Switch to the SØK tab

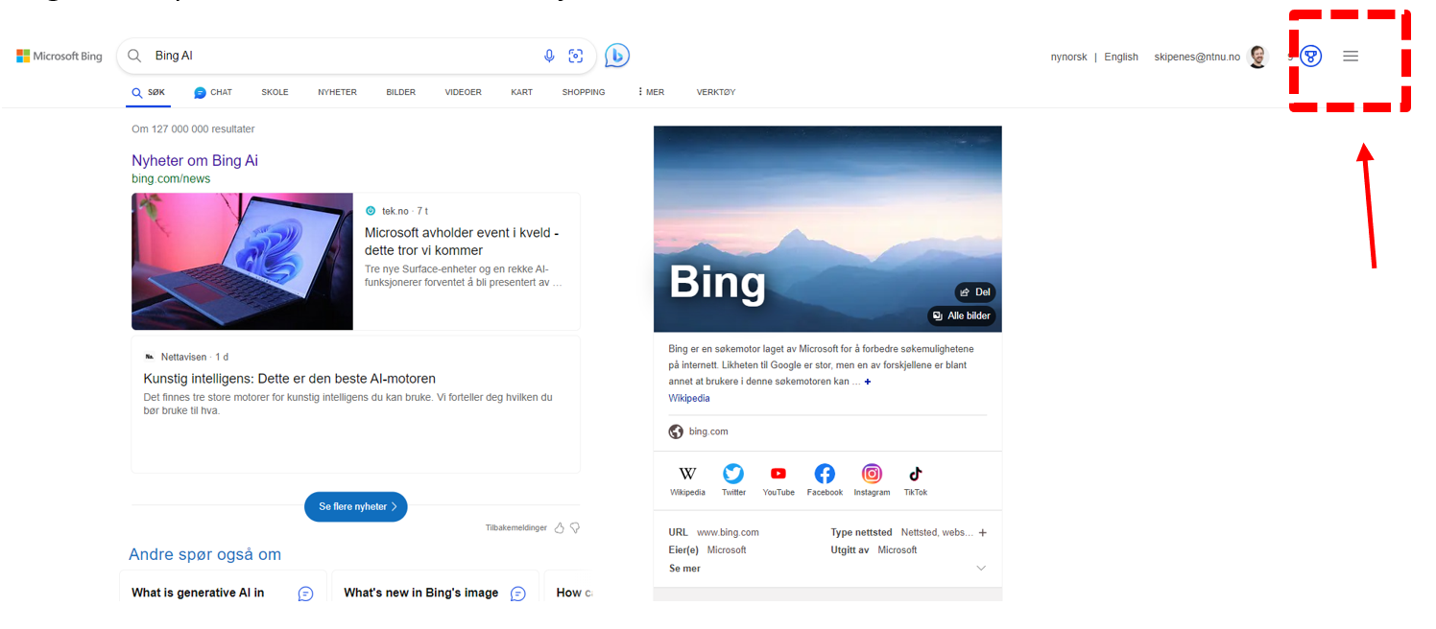pyautogui.click(x=149, y=93)
